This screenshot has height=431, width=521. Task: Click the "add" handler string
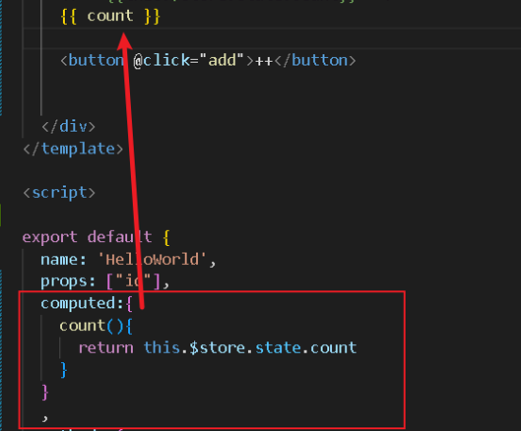(222, 60)
